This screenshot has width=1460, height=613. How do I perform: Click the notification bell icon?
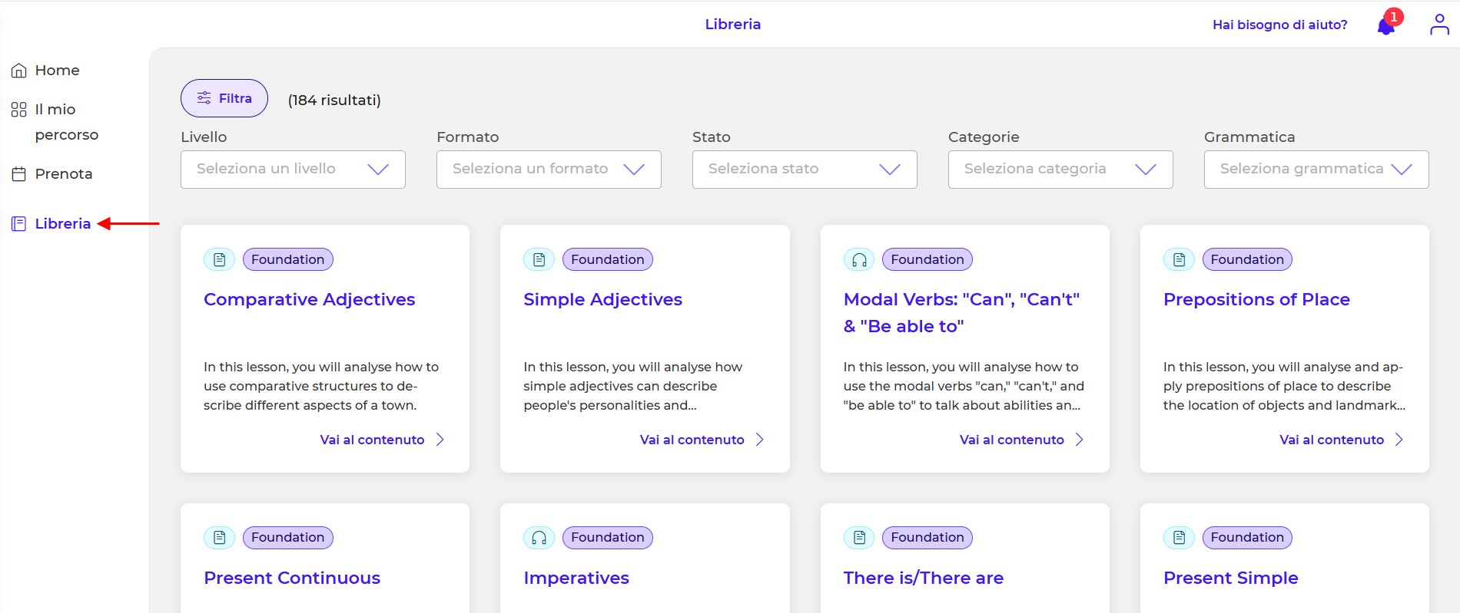[1386, 26]
